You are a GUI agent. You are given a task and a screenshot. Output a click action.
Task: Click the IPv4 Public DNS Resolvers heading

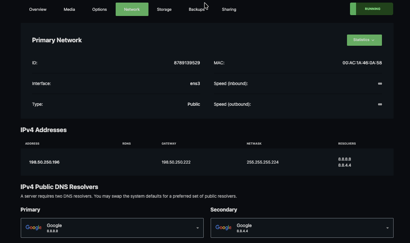60,187
